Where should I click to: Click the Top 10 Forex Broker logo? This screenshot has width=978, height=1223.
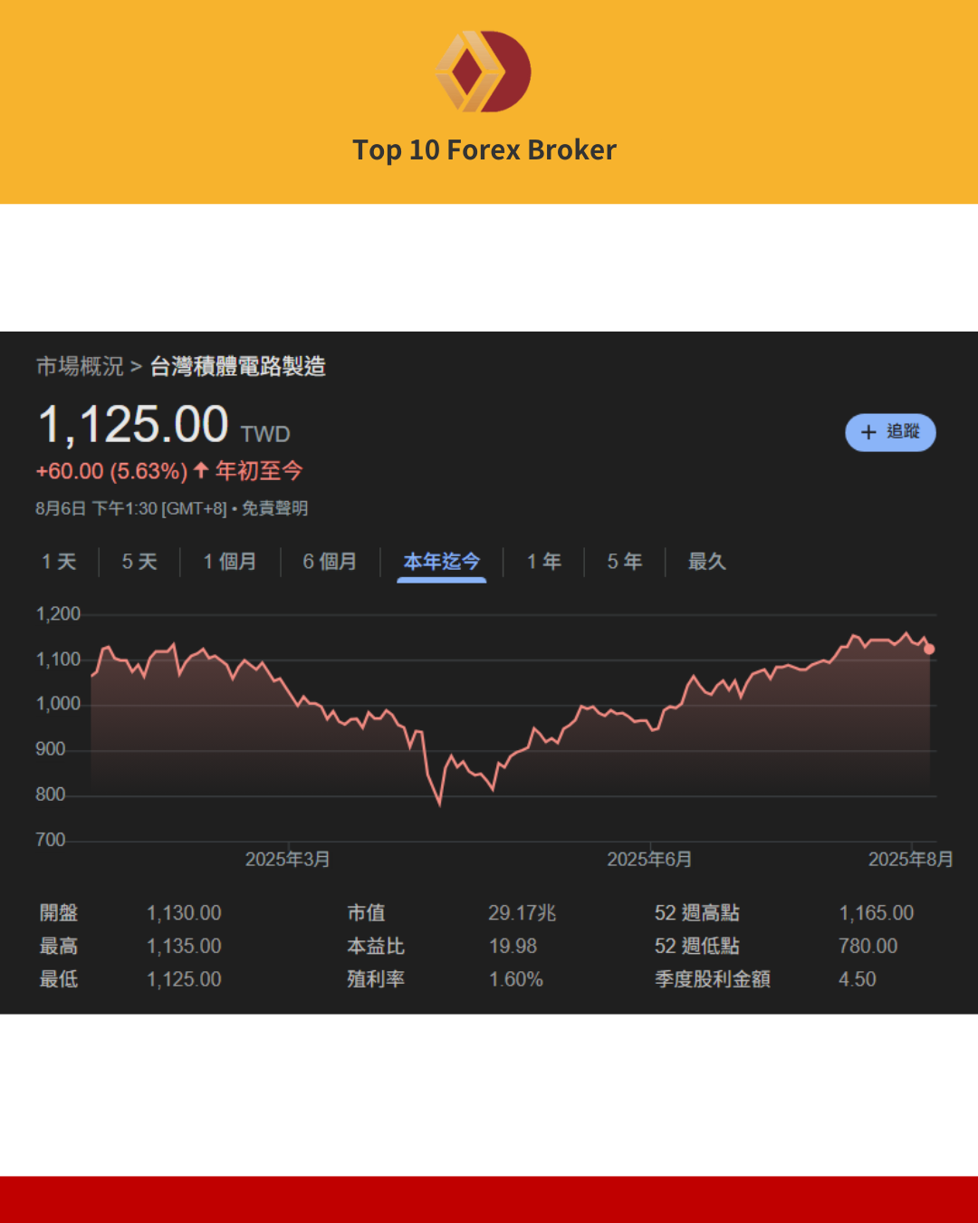(x=484, y=72)
